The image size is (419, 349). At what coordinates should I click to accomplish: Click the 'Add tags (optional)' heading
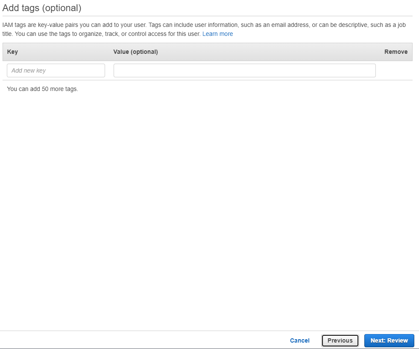point(42,8)
